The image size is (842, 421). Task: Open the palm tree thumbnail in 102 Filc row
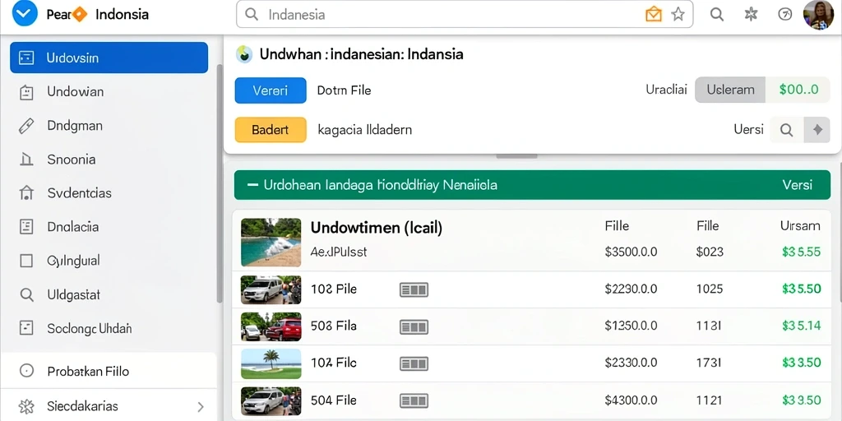(x=271, y=363)
